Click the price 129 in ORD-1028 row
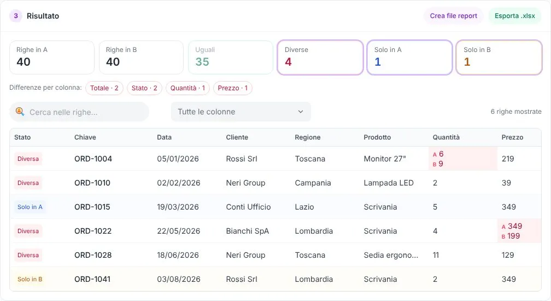 click(x=508, y=255)
